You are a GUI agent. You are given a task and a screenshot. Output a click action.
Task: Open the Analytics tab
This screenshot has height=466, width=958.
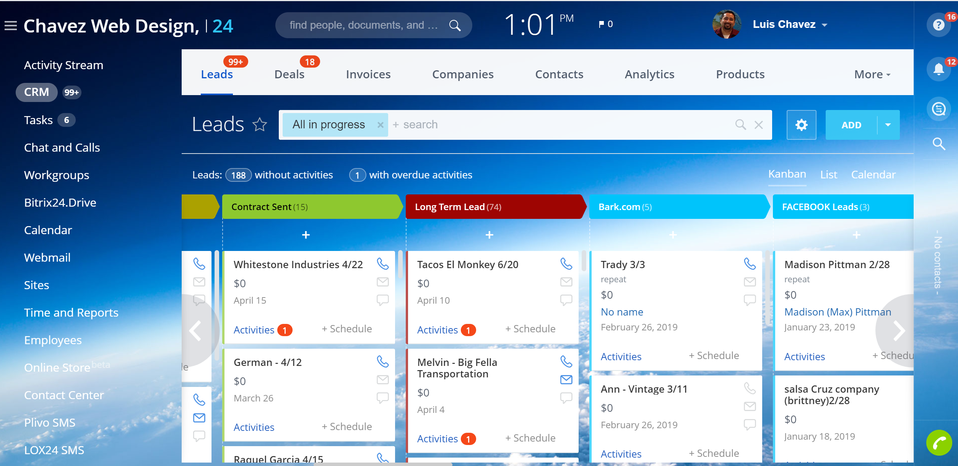tap(649, 74)
